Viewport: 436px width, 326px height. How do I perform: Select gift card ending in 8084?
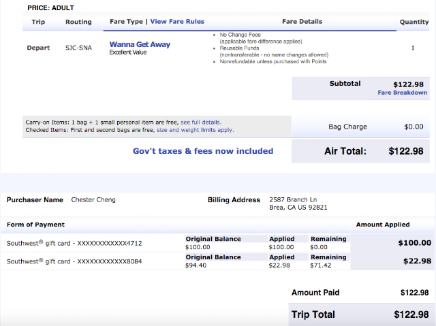(74, 261)
